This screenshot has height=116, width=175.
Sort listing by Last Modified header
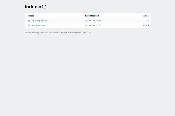[x=92, y=16]
